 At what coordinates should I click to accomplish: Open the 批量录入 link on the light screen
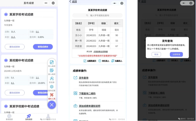pos(118,61)
